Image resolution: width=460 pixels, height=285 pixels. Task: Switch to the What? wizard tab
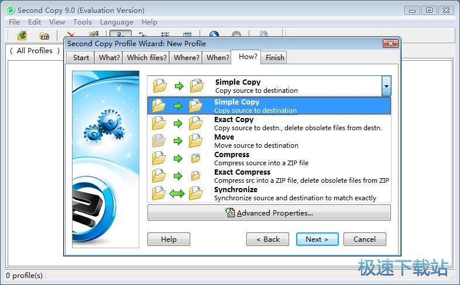pos(109,58)
